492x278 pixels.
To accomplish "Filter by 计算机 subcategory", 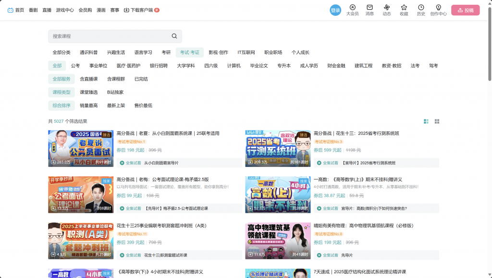I will 234,66.
